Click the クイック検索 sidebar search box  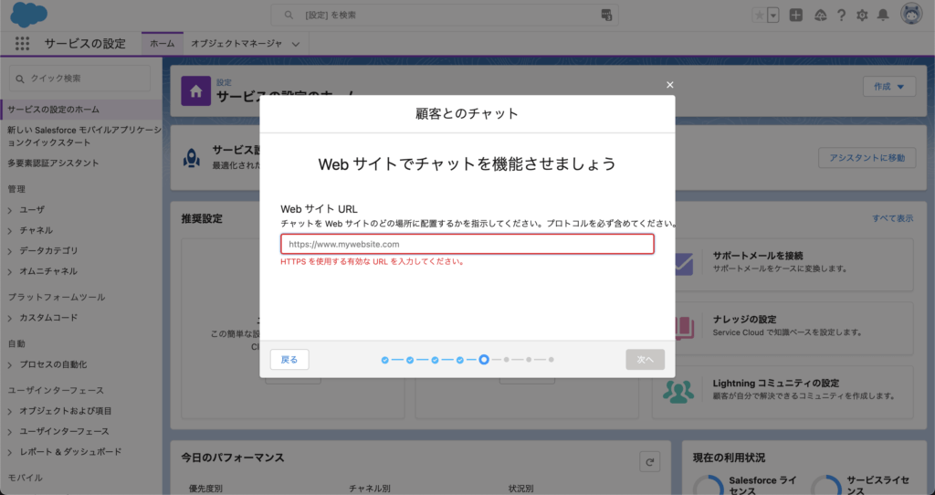tap(80, 79)
